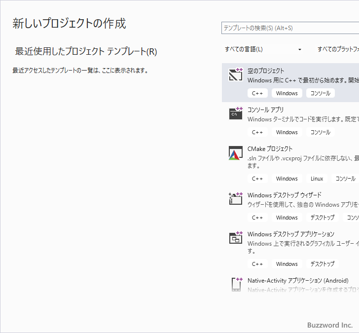Select Windows デスクトップ アプリケーション template title

291,234
